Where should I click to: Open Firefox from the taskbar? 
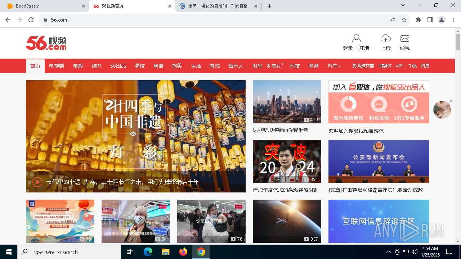(x=183, y=252)
